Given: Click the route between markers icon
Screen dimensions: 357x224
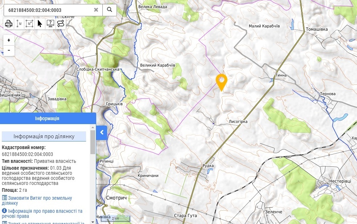Looking at the screenshot, I should 61,24.
